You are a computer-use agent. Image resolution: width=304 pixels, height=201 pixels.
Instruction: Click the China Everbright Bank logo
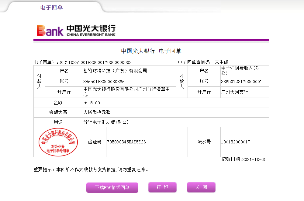76,30
